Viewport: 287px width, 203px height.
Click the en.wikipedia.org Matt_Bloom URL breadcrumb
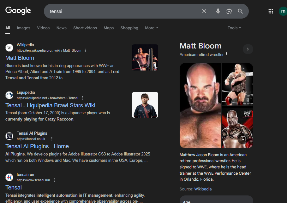(x=49, y=51)
